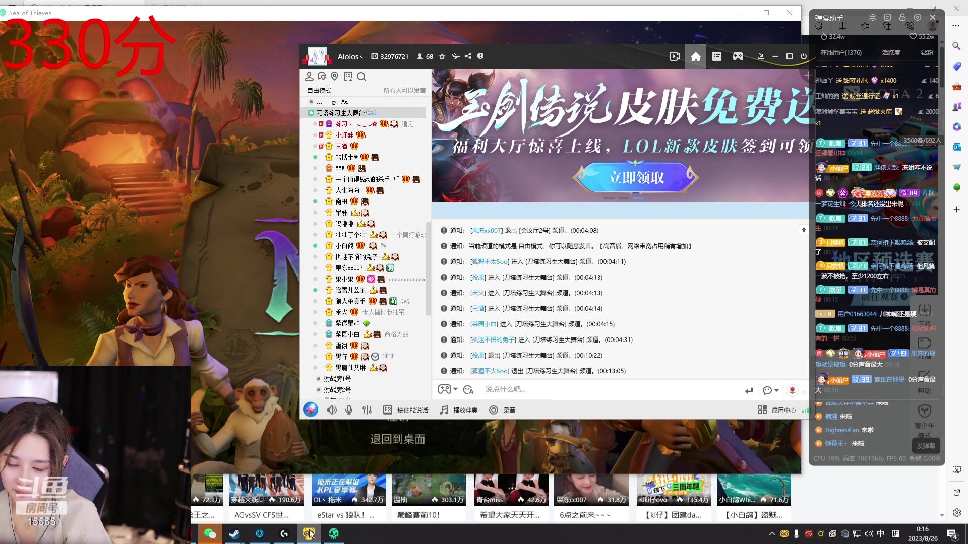
Task: Open WeChat from the taskbar
Action: point(210,534)
